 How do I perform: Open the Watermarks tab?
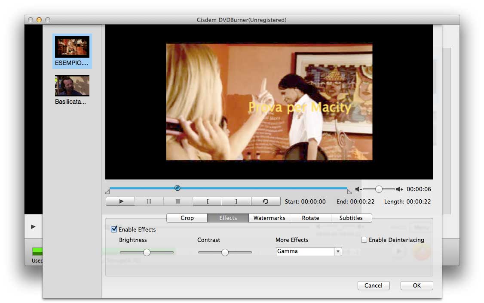(x=269, y=218)
